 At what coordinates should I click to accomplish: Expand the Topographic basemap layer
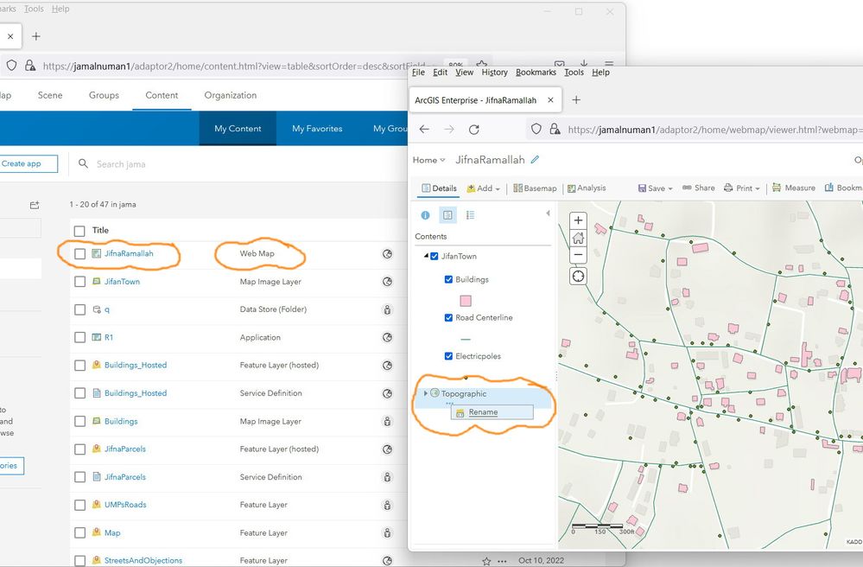pos(425,394)
